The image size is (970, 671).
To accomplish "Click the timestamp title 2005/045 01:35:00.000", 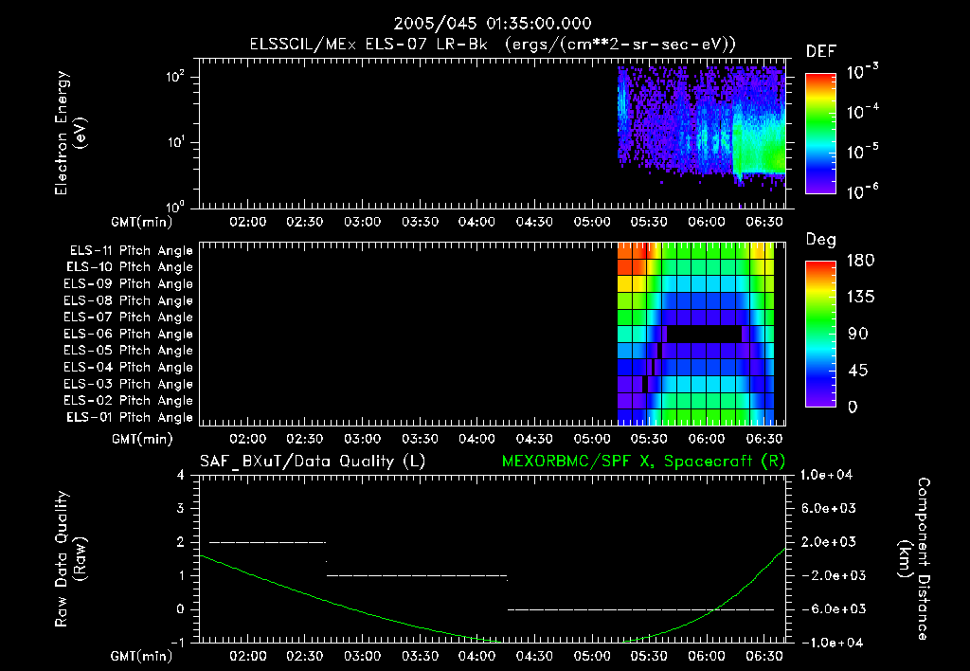I will click(x=493, y=24).
